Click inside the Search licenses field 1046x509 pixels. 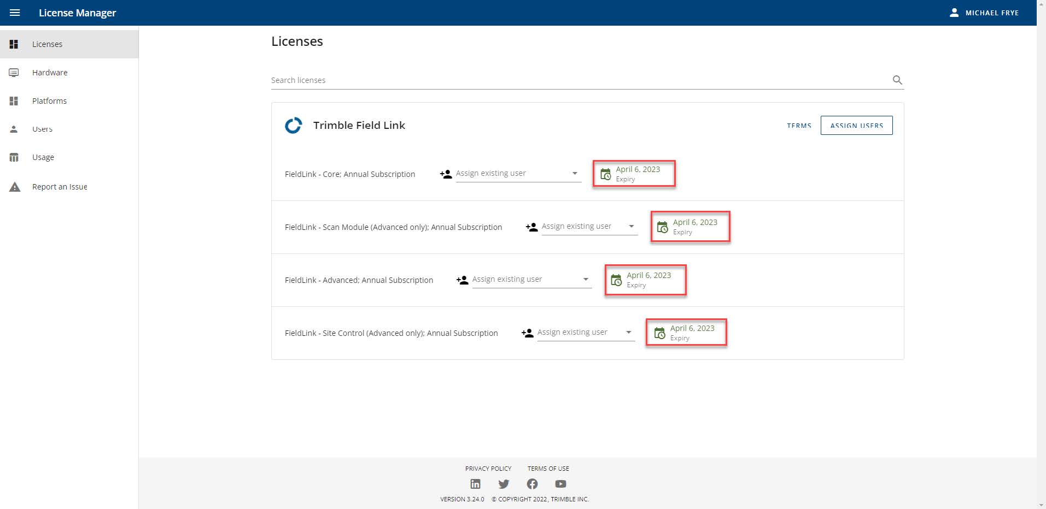(x=492, y=80)
